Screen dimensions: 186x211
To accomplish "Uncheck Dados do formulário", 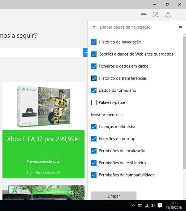I will 94,90.
